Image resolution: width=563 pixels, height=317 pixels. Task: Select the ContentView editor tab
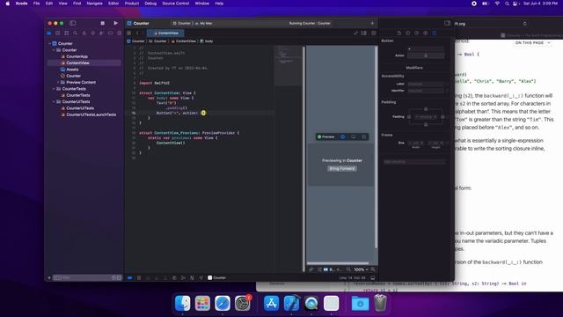tap(165, 33)
